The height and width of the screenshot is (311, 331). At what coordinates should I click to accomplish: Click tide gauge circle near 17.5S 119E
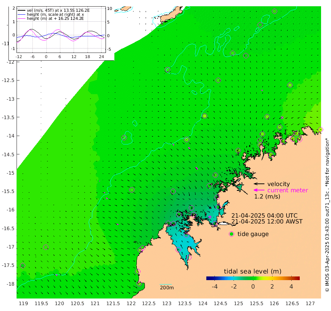(22, 266)
